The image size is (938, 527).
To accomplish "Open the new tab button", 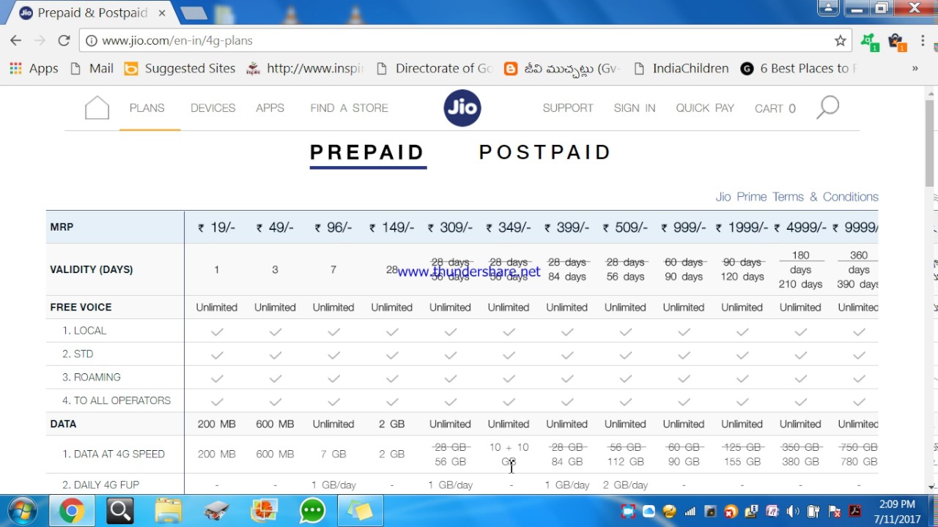I will point(193,12).
